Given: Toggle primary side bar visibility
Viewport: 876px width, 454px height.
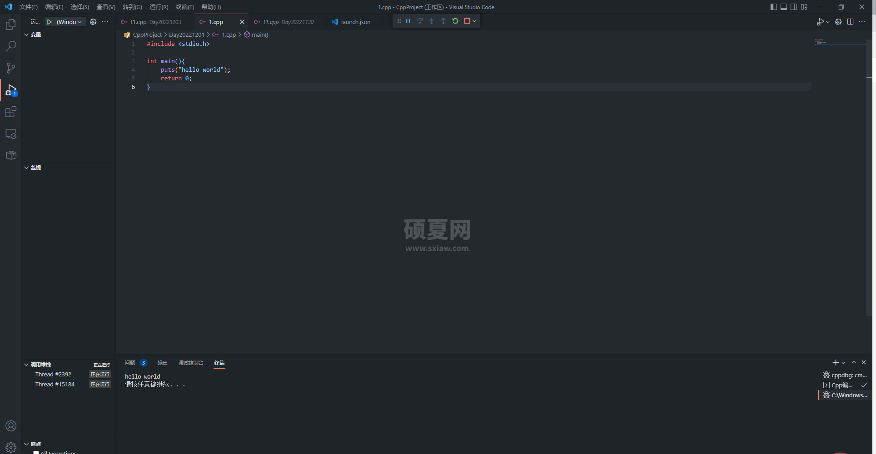Looking at the screenshot, I should point(774,7).
